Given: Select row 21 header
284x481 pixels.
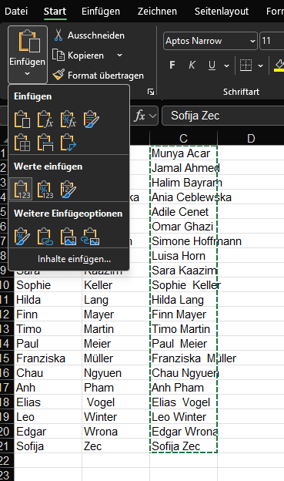Looking at the screenshot, I should 7,446.
